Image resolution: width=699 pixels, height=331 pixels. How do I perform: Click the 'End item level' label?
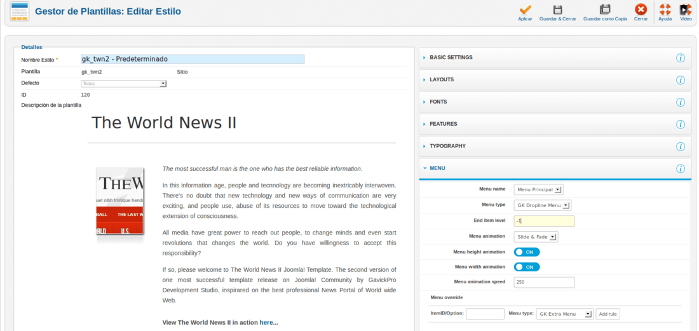(489, 220)
